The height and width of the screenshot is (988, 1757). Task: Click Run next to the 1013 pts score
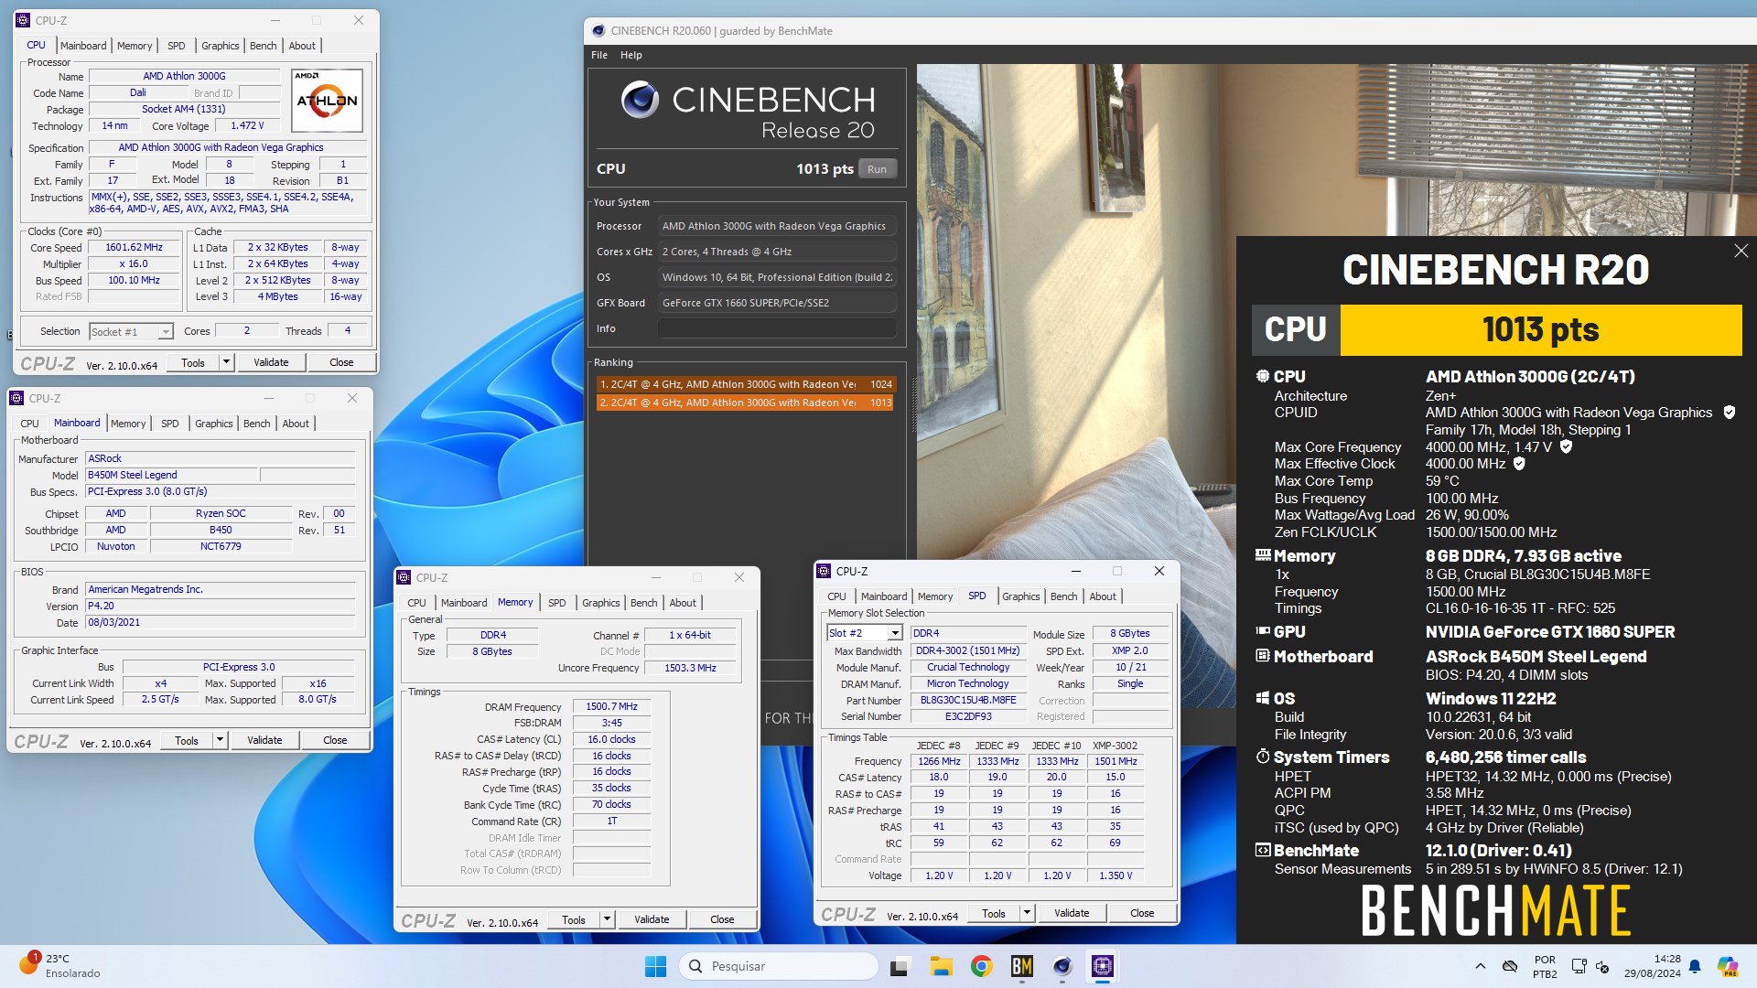click(x=877, y=169)
